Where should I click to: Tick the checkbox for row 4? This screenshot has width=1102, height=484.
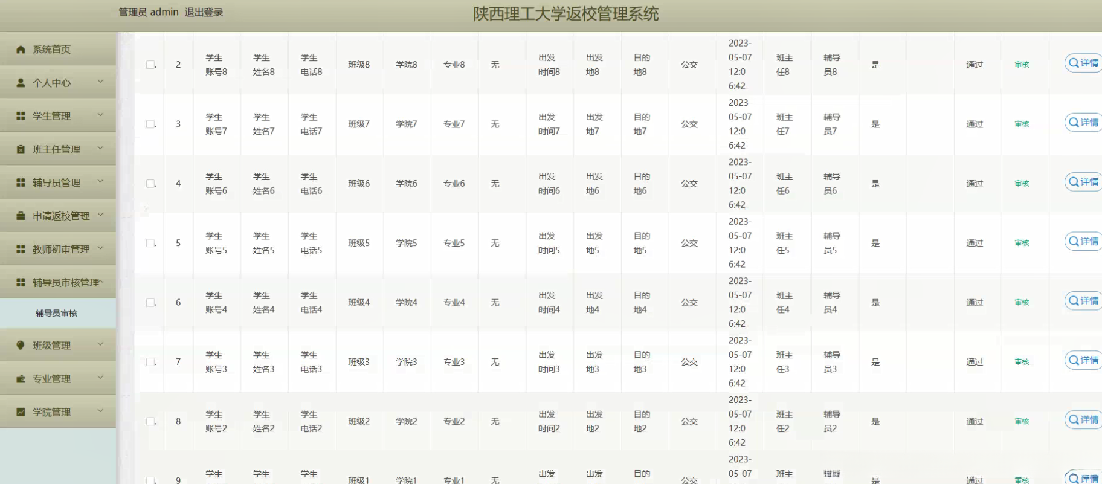point(150,184)
